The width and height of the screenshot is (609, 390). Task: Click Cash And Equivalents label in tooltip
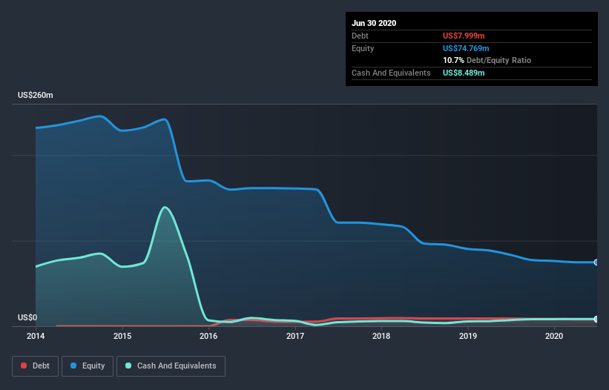(x=391, y=73)
